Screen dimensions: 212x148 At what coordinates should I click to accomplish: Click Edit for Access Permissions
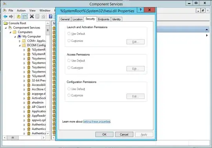coord(135,69)
